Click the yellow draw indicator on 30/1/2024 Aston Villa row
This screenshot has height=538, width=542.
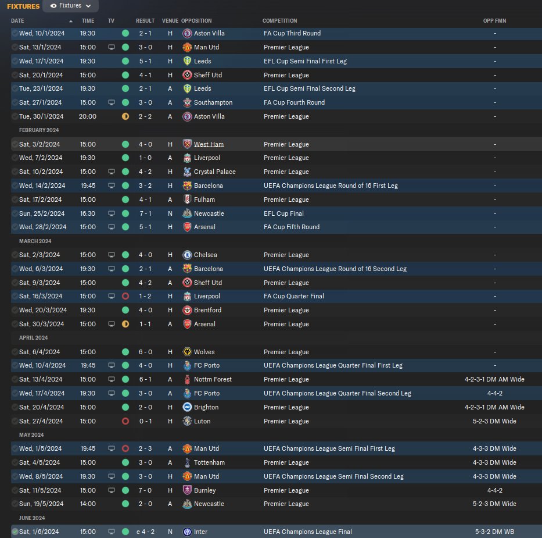(x=125, y=116)
